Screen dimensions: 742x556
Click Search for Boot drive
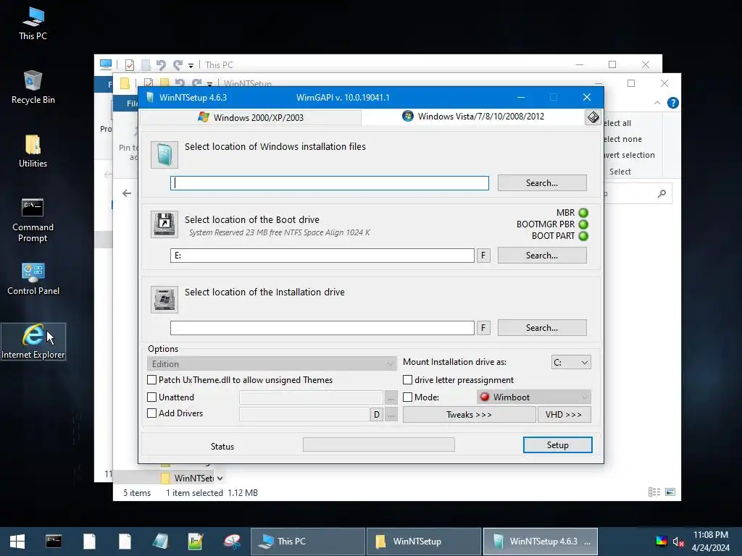542,256
